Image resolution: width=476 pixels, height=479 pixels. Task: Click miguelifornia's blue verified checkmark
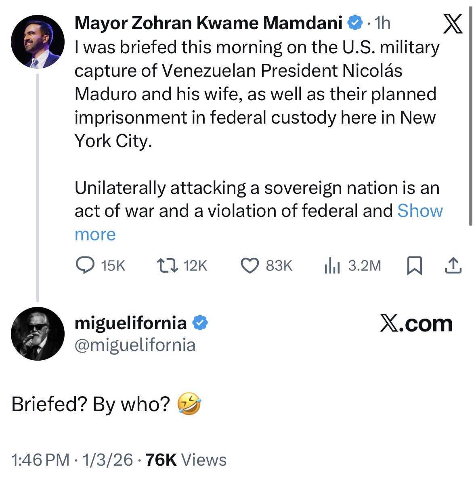[x=200, y=323]
